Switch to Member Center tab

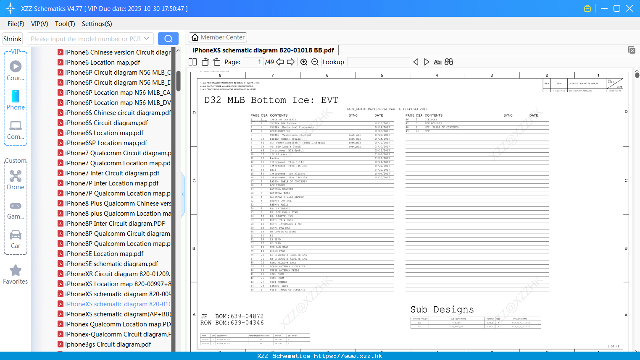(x=218, y=37)
